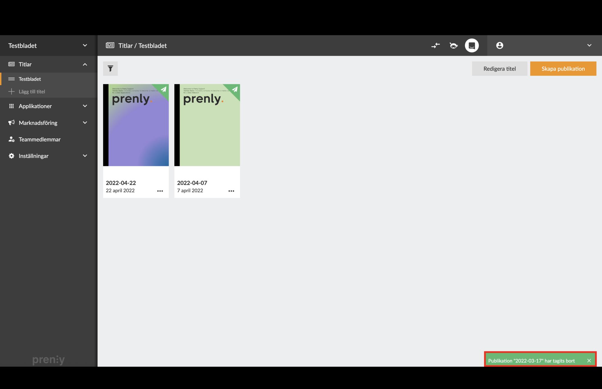
Task: Expand the Testbladet workspace dropdown
Action: click(x=85, y=46)
